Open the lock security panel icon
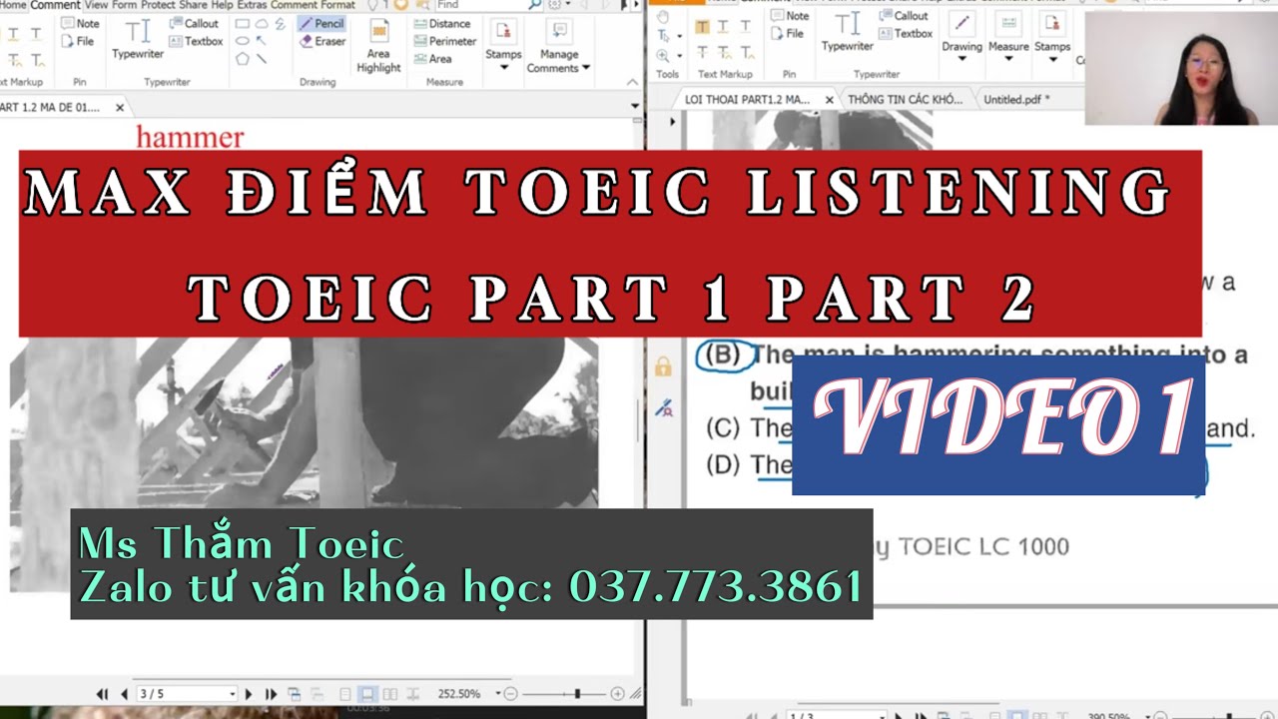1278x719 pixels. (663, 366)
